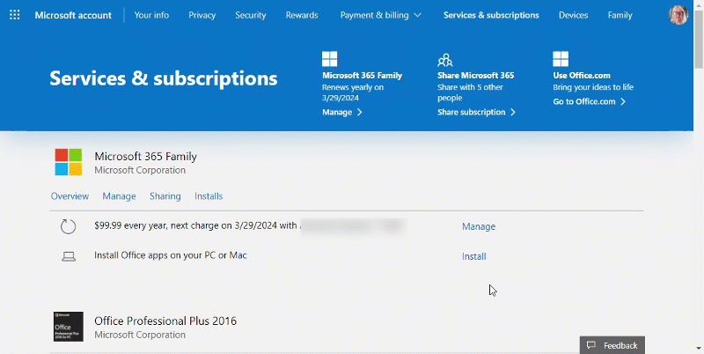Click the Windows logo above Microsoft 365 Family
The height and width of the screenshot is (354, 704).
pyautogui.click(x=329, y=59)
